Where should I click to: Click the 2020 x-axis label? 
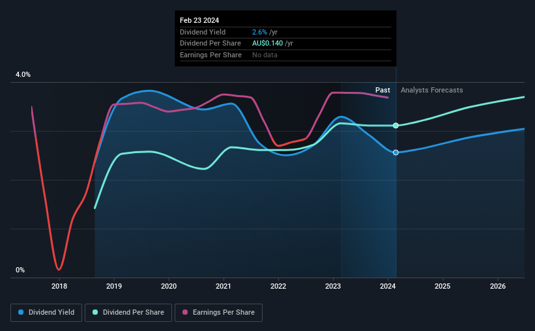169,286
